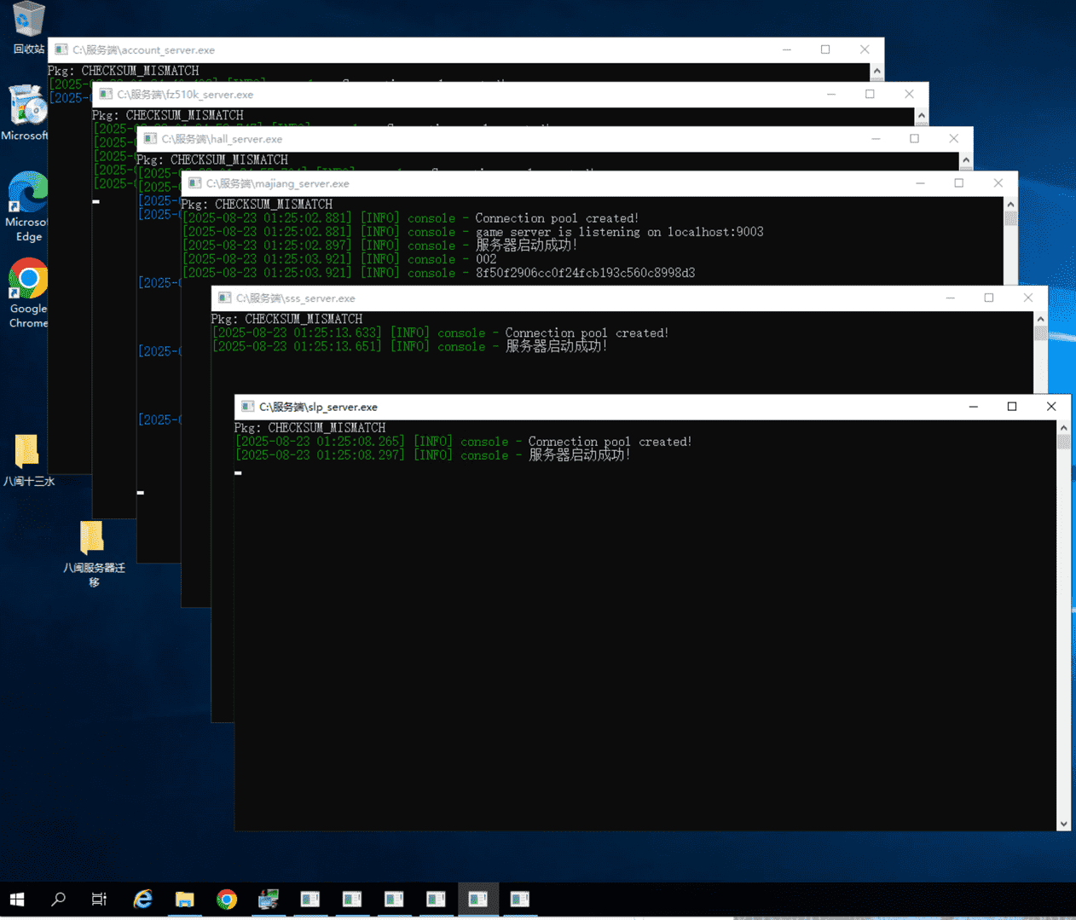Minimize the slp_server.exe window
Image resolution: width=1076 pixels, height=920 pixels.
click(973, 407)
